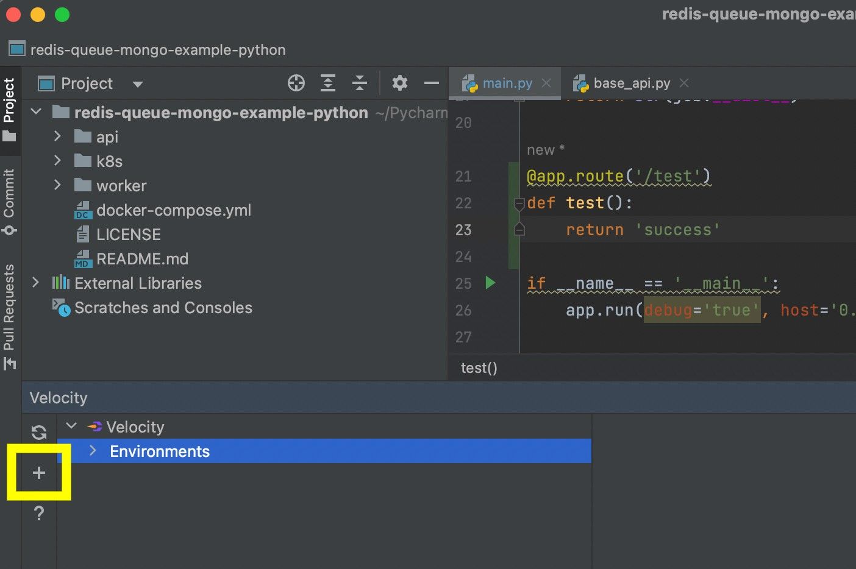Select LICENSE in project tree
Image resolution: width=856 pixels, height=569 pixels.
pos(129,235)
